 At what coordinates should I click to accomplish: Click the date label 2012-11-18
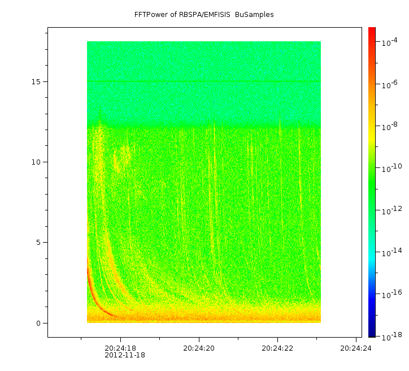coord(125,355)
